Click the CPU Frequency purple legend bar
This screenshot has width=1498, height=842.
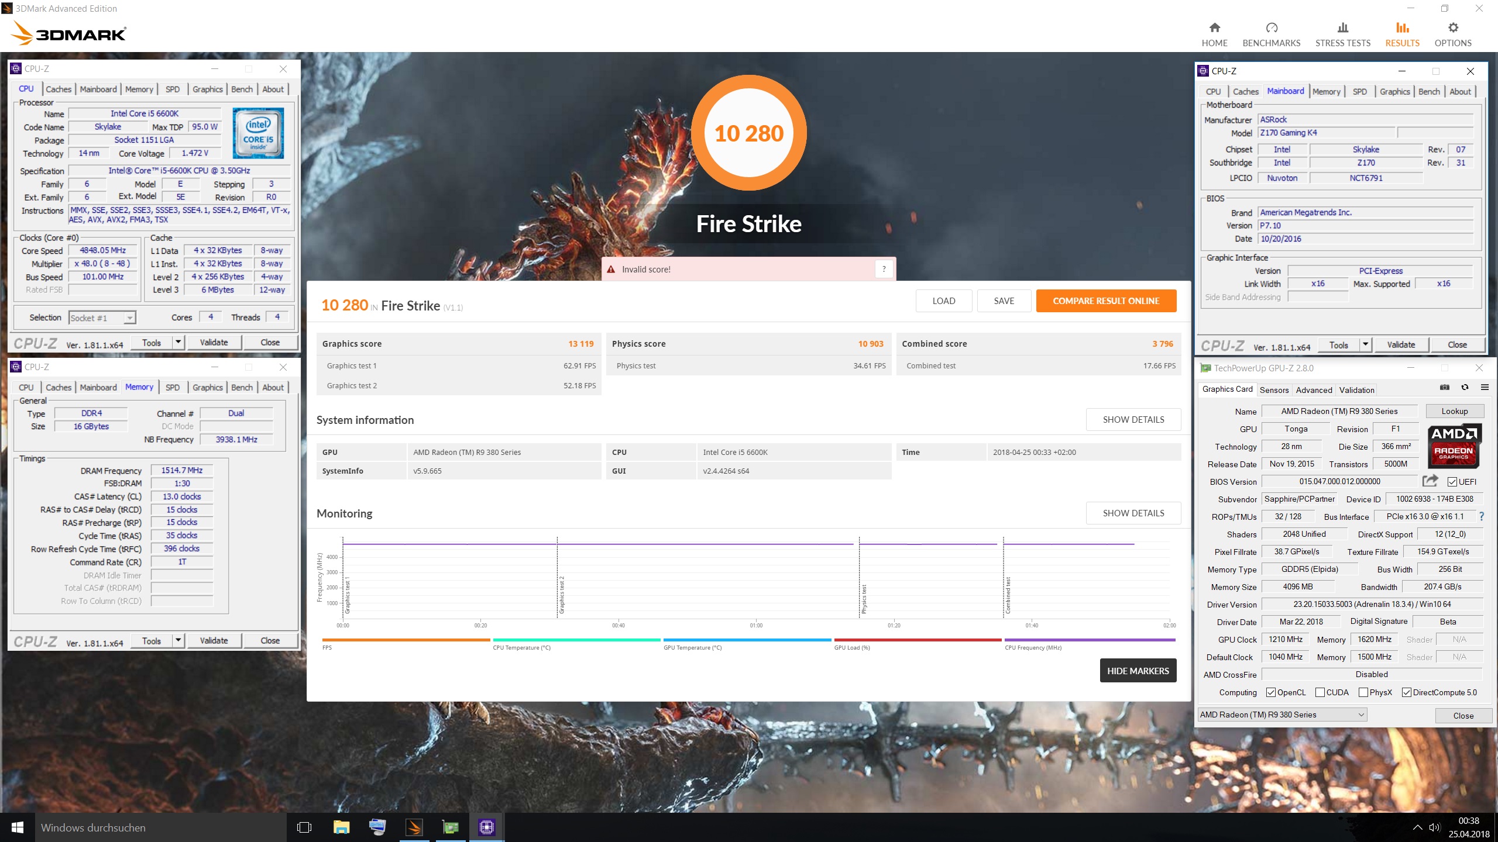1090,640
